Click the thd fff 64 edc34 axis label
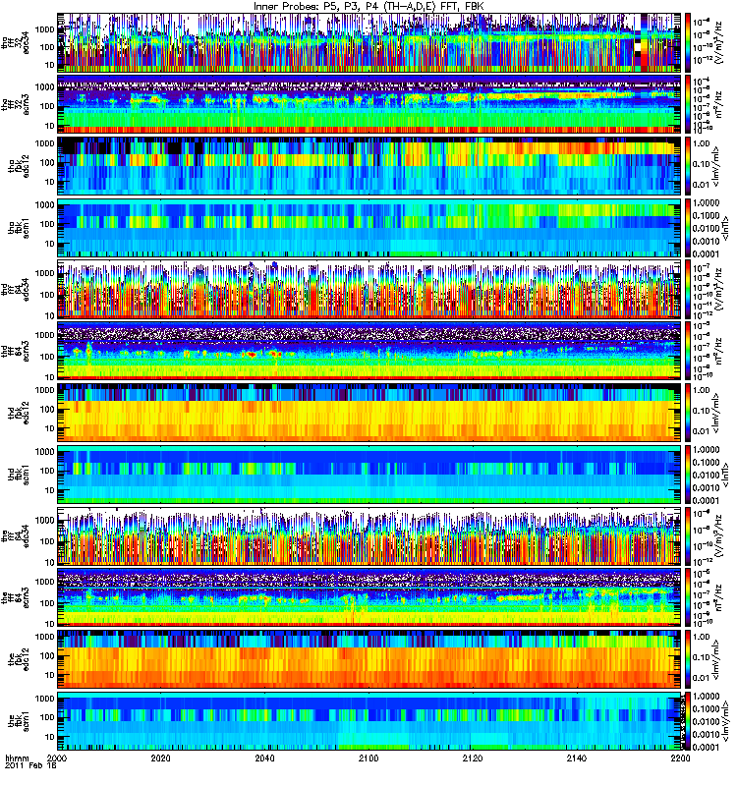Image resolution: width=737 pixels, height=786 pixels. pos(15,290)
